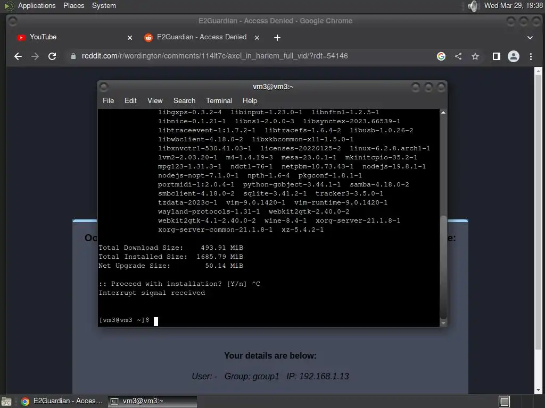545x408 pixels.
Task: Click the show desktop icon in taskbar
Action: coord(6,402)
